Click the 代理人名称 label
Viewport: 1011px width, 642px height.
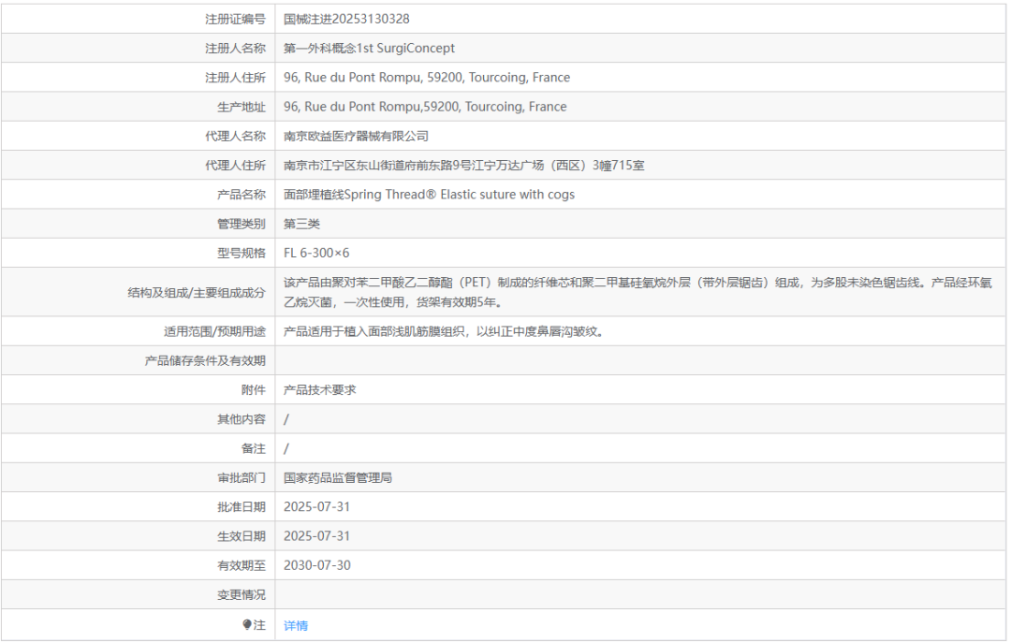pos(235,136)
